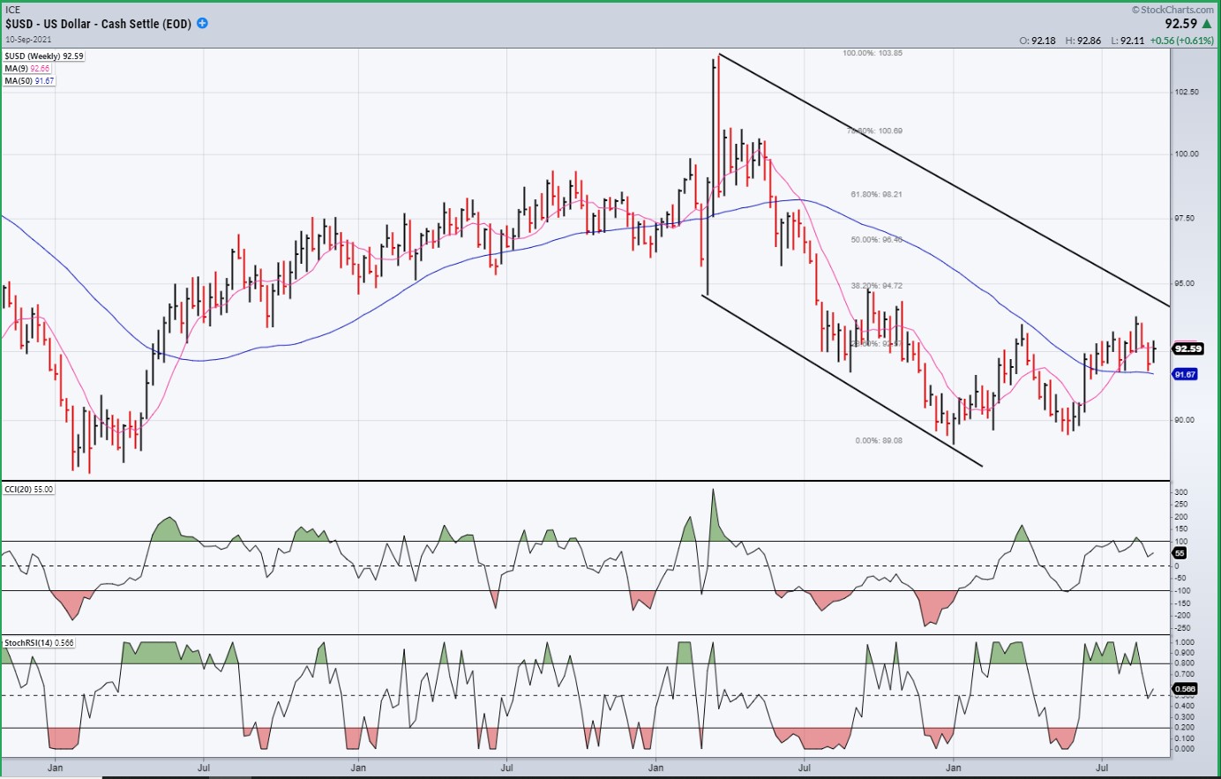Click the CCI value tag showing 55

1180,553
